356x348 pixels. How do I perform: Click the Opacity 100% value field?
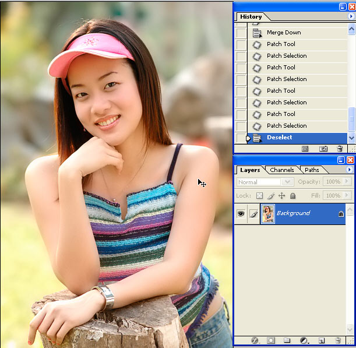[333, 181]
